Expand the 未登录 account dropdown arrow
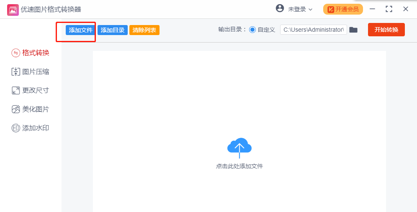 pyautogui.click(x=310, y=10)
